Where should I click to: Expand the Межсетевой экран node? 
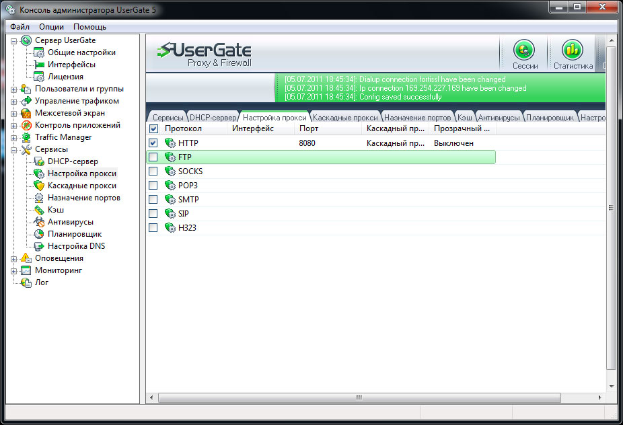point(14,114)
